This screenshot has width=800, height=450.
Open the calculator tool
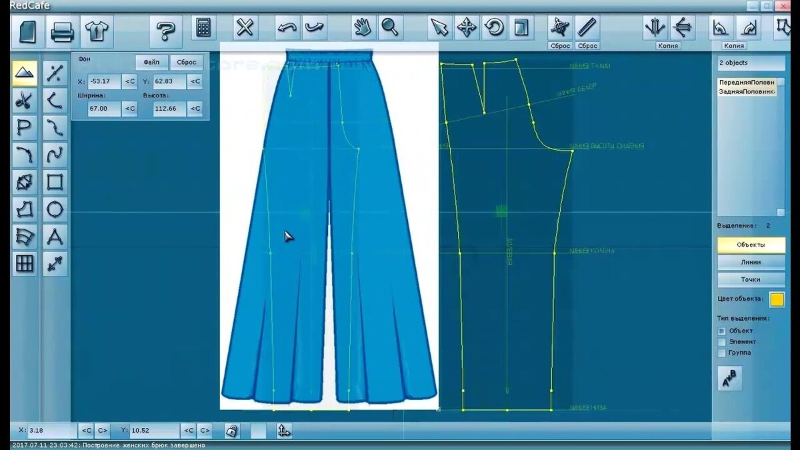click(203, 28)
